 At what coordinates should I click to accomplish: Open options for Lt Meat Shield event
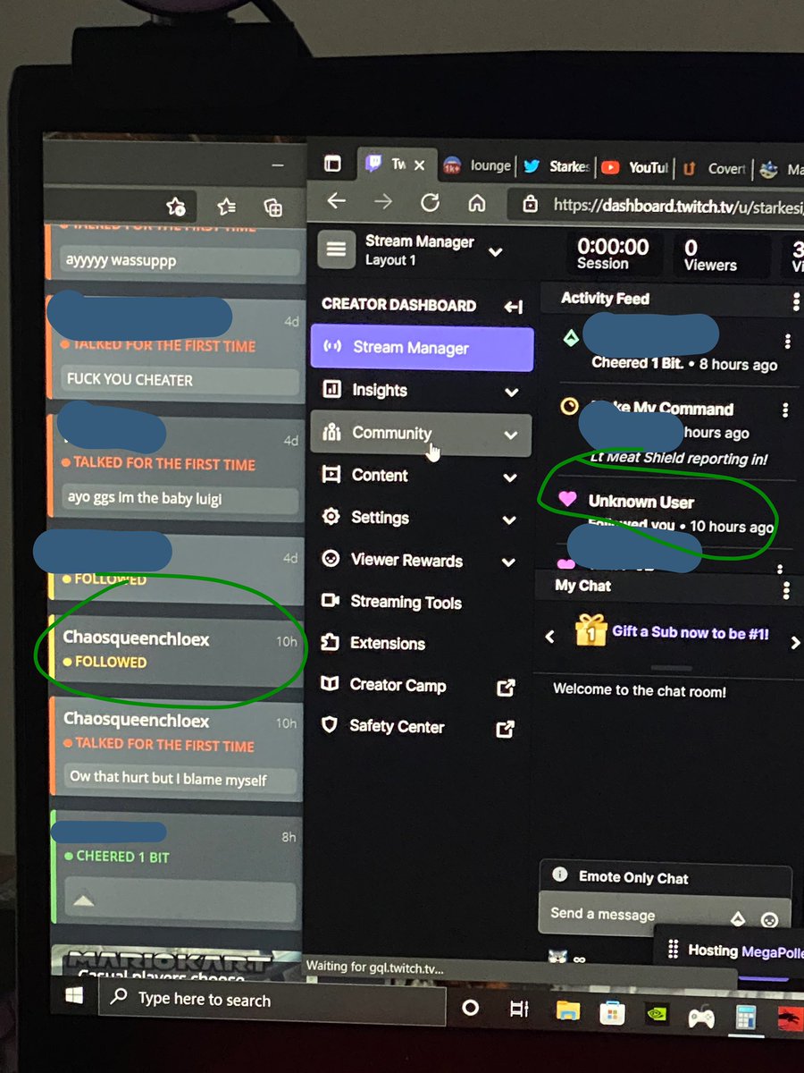pyautogui.click(x=785, y=410)
